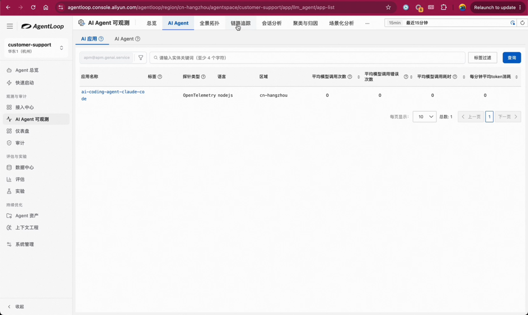Focus the entity keyword search field
Viewport: 528px width, 315px height.
308,58
